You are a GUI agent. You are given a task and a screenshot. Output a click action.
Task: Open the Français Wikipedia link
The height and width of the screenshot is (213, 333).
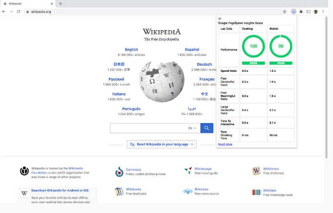(x=207, y=79)
